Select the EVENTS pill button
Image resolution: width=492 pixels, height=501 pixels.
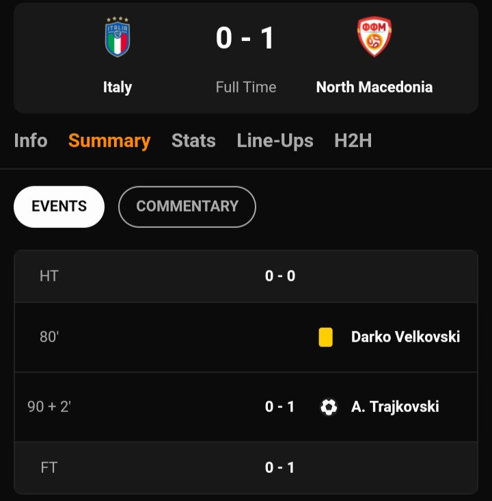[59, 207]
